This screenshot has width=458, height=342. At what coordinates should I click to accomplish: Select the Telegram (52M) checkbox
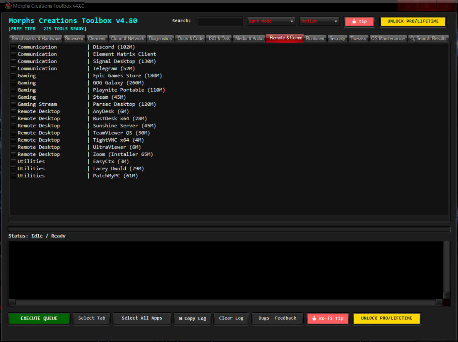13,68
